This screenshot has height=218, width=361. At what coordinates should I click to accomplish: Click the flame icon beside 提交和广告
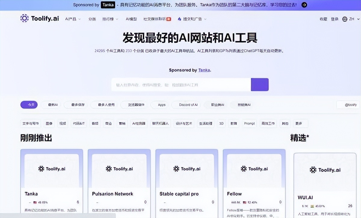[x=180, y=19]
